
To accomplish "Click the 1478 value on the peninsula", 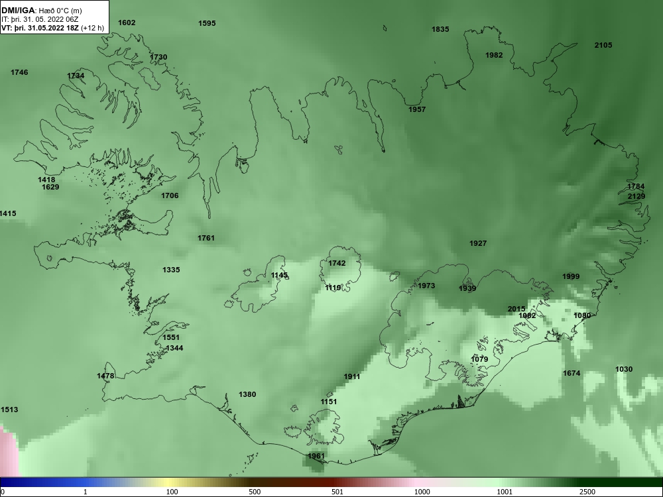I will tap(105, 376).
